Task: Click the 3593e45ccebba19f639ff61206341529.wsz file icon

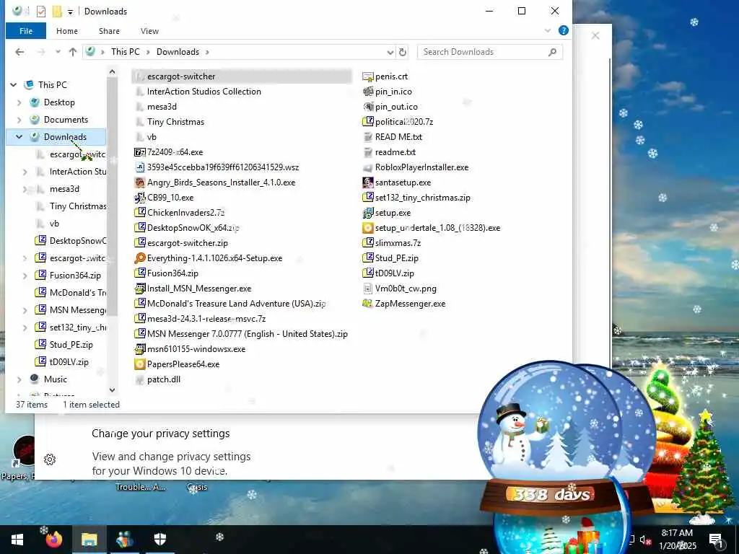Action: tap(140, 167)
